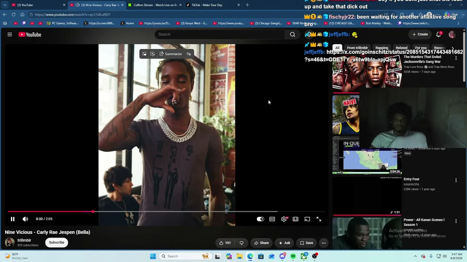Click the YouTube search magnifier button
This screenshot has height=262, width=467.
pos(293,34)
